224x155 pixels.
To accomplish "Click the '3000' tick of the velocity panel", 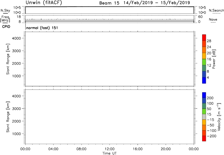I will (17, 109).
